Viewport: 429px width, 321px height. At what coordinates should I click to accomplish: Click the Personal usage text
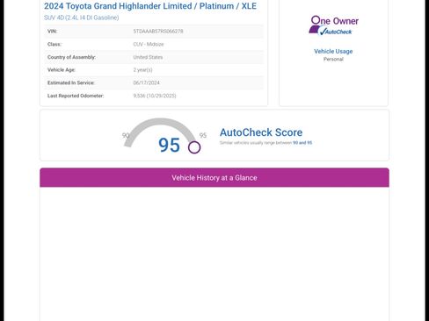tap(333, 59)
